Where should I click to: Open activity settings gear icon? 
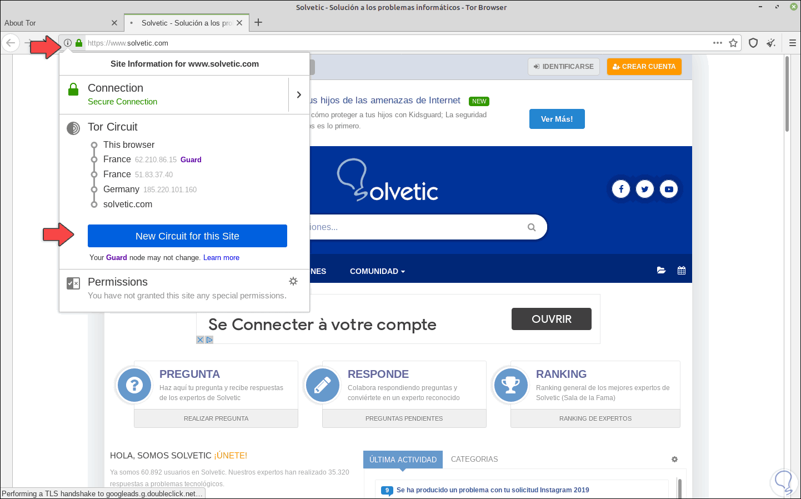[x=674, y=459]
